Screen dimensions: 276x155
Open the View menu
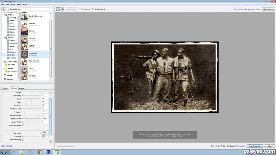pos(8,5)
